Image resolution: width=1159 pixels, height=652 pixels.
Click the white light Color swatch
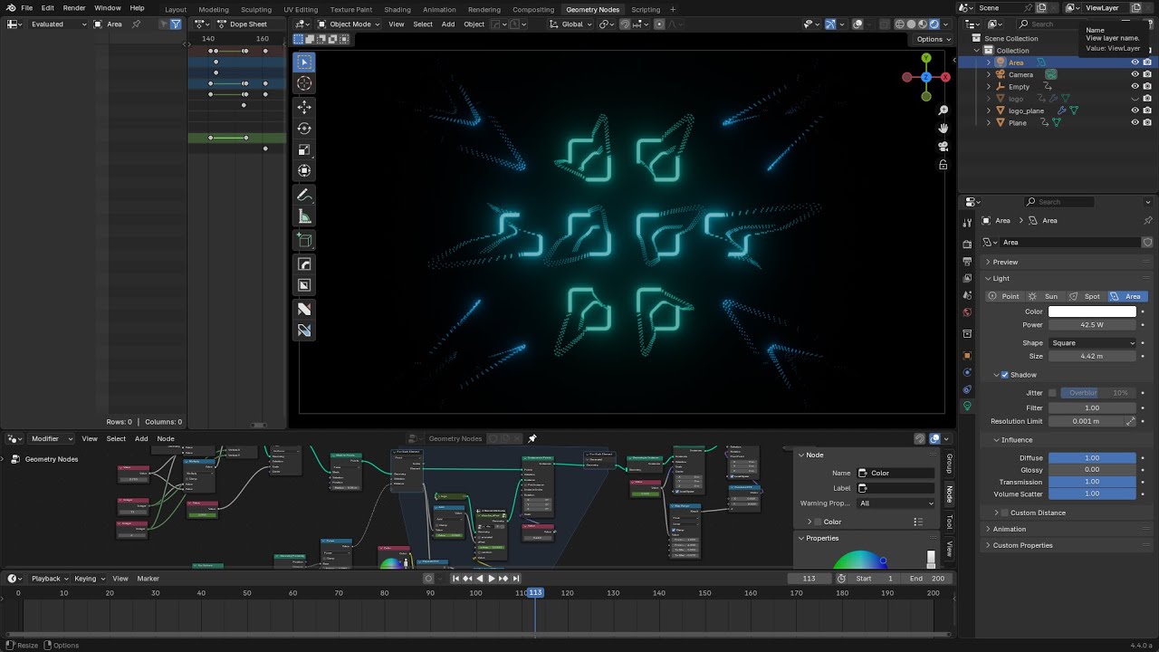[x=1092, y=312]
